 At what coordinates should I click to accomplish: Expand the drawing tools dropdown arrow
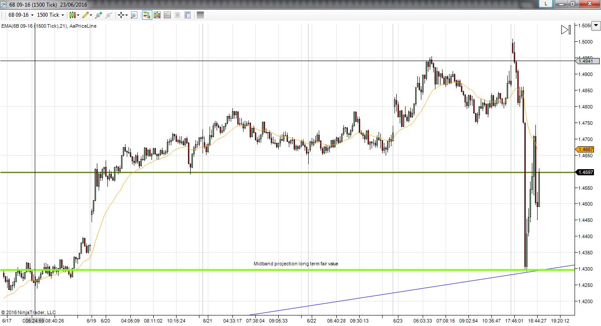click(91, 15)
